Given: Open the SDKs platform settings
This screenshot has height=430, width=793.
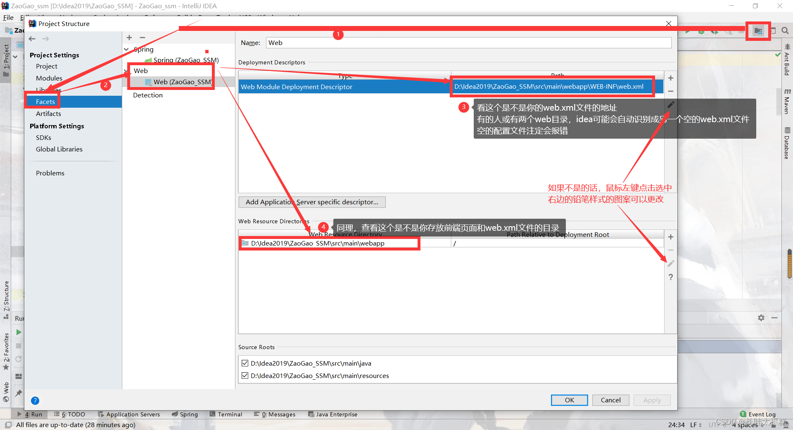Looking at the screenshot, I should pyautogui.click(x=43, y=138).
